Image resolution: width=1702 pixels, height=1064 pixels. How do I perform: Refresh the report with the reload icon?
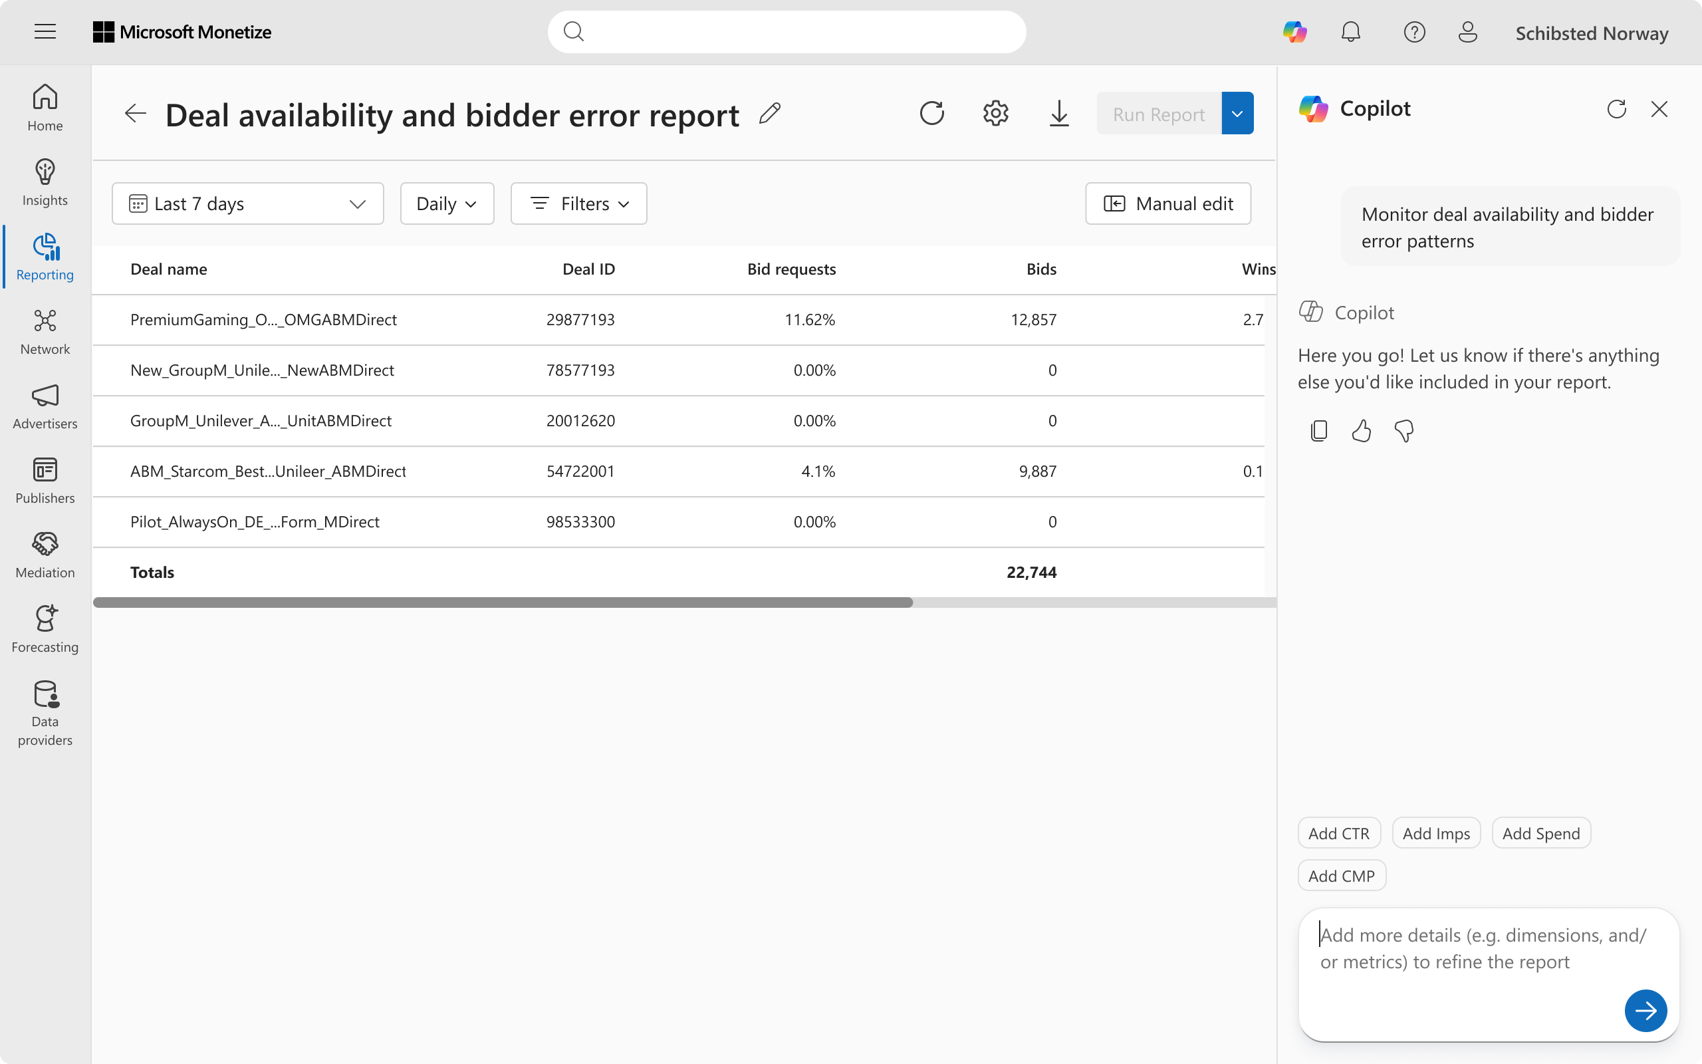[932, 113]
